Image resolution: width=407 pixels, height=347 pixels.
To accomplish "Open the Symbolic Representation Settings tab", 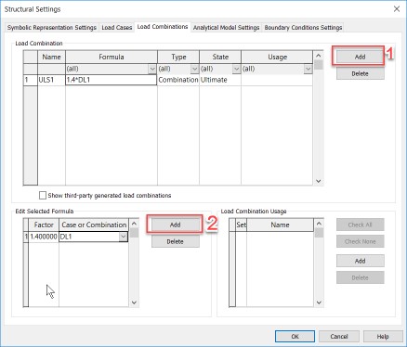I will tap(52, 28).
